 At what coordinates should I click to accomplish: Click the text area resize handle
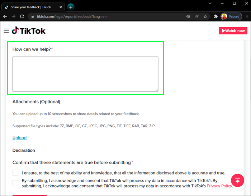click(157, 90)
